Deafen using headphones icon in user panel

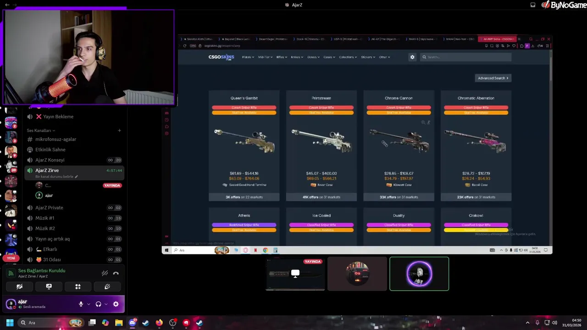click(98, 304)
